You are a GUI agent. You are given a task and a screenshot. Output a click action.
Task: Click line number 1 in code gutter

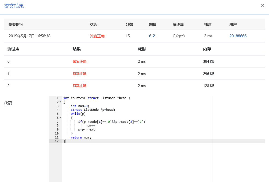coord(58,98)
